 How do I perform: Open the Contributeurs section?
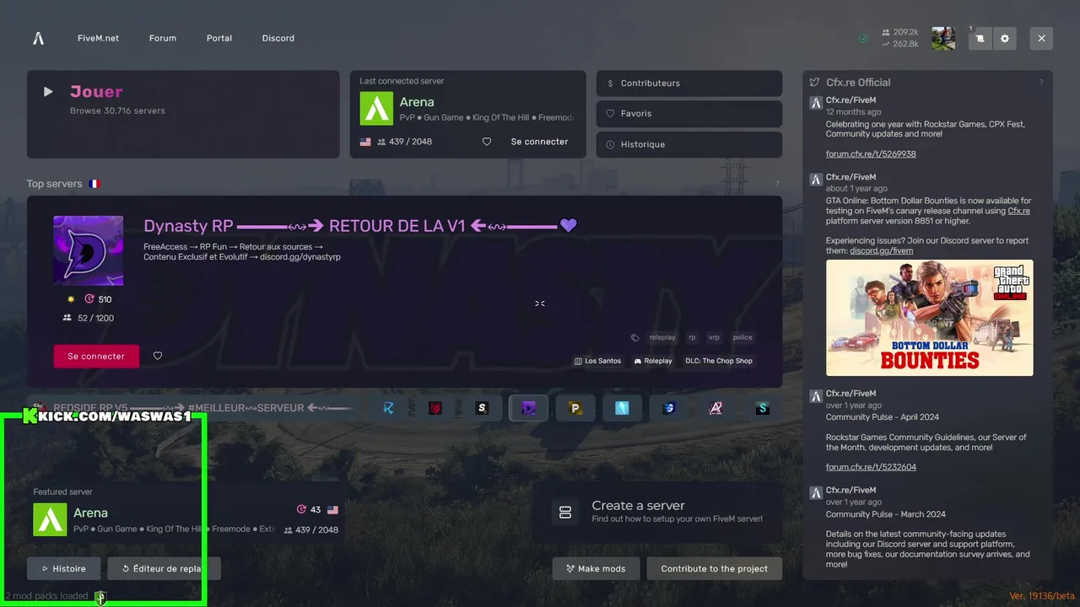[689, 83]
